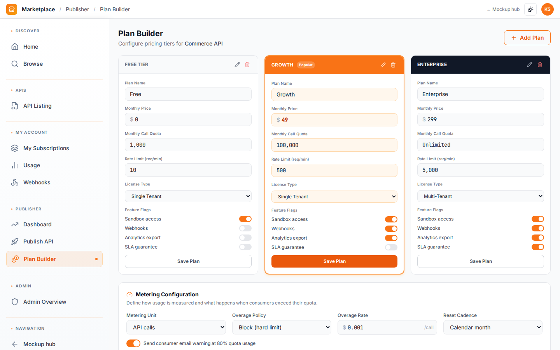Open the KS user avatar
The width and height of the screenshot is (560, 350).
click(x=548, y=9)
